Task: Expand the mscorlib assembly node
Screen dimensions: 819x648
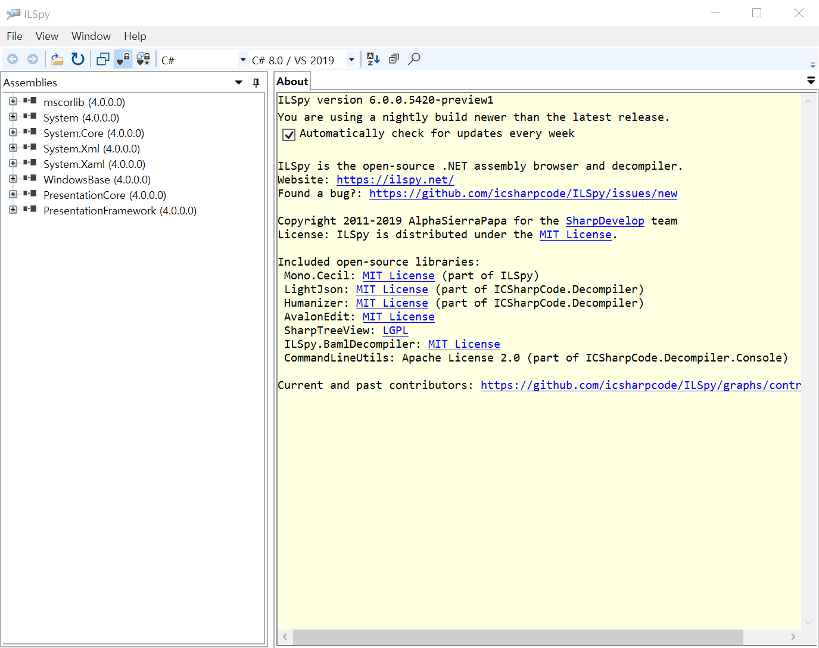Action: point(13,101)
